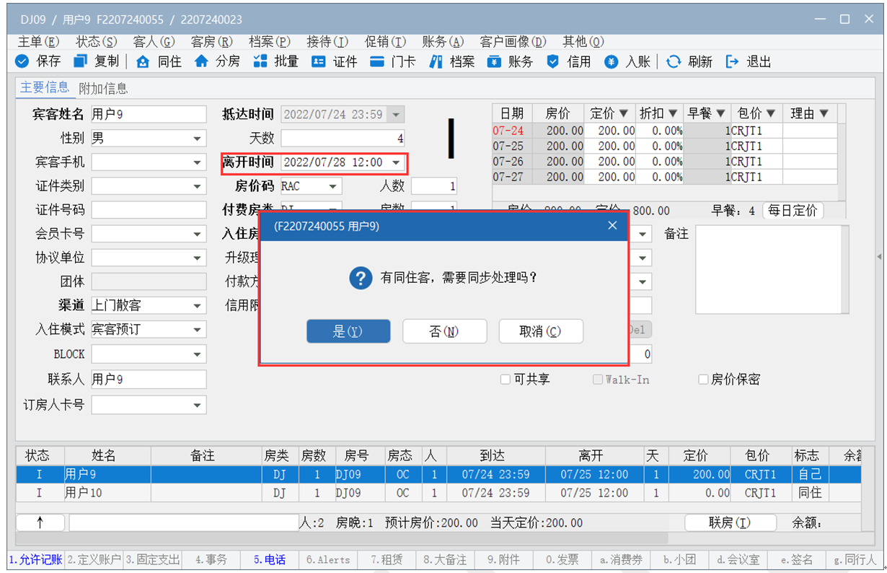The image size is (887, 573).
Task: Click 是(Y) in the dialog
Action: 348,331
